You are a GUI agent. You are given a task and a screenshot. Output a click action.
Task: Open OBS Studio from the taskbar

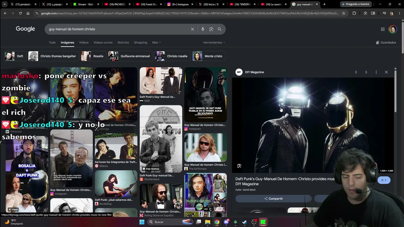[x=254, y=222]
